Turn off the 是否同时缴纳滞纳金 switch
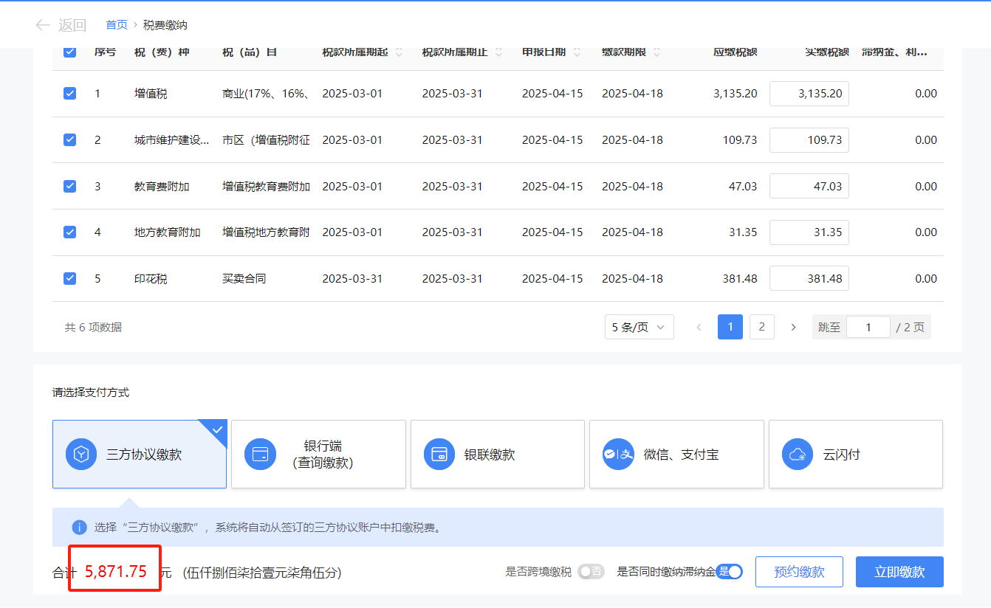Viewport: 991px width, 608px height. 730,572
